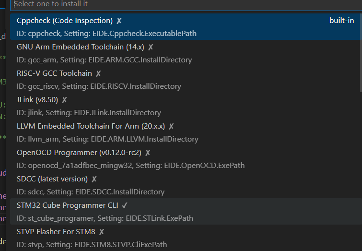Screen dimensions: 362x251
Task: Pick RISC-V GCC Toolchain to install
Action: tap(186, 80)
